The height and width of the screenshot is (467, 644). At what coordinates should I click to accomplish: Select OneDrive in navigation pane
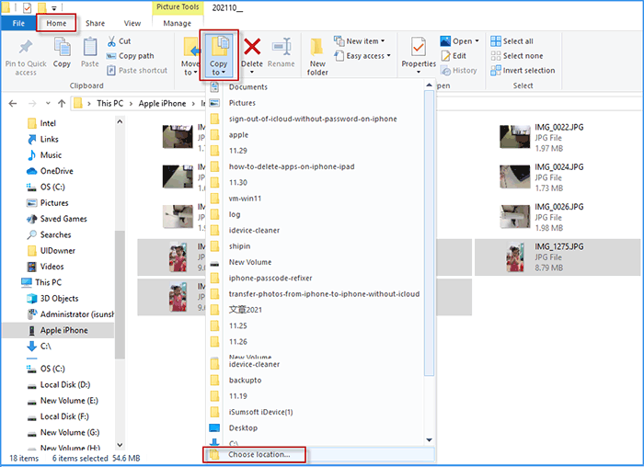tap(57, 171)
